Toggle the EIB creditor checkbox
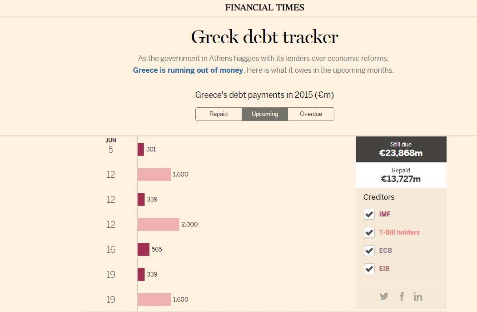 tap(369, 269)
